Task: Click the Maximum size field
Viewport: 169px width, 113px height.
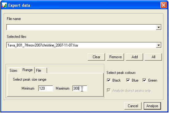Action: pyautogui.click(x=80, y=88)
